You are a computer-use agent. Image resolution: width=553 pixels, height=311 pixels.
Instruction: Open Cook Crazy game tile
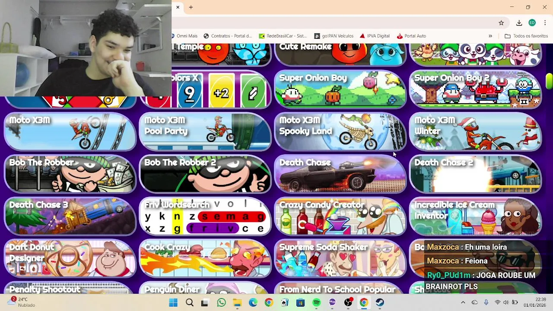click(205, 259)
